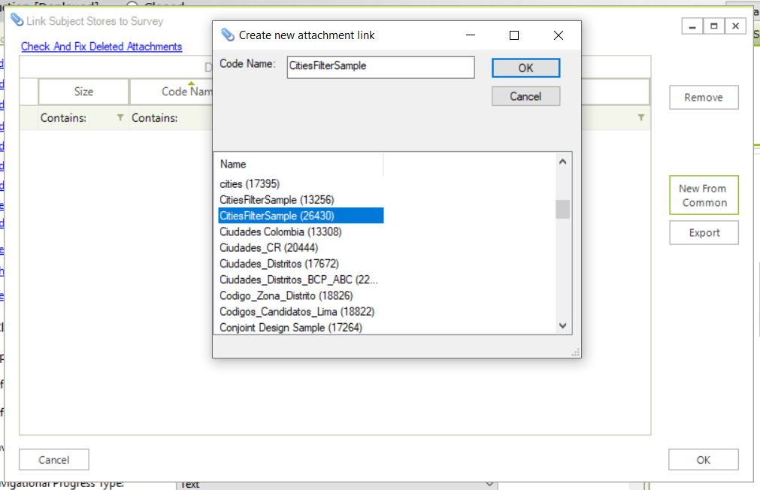Focus the Code Name text field
Viewport: 760px width, 490px height.
point(380,67)
